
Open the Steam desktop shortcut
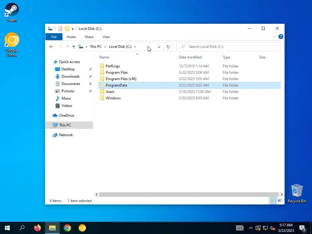pyautogui.click(x=12, y=12)
